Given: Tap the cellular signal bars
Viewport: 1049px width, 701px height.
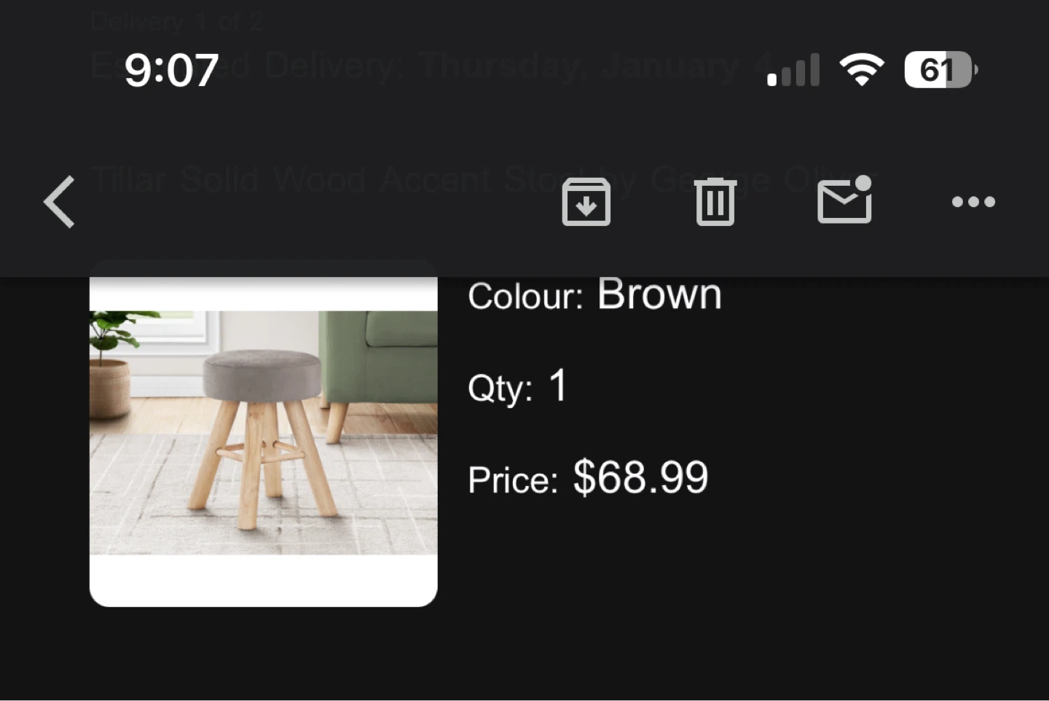Looking at the screenshot, I should coord(793,71).
